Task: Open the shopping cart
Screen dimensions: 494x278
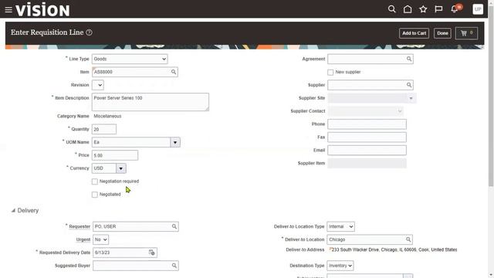Action: [466, 33]
